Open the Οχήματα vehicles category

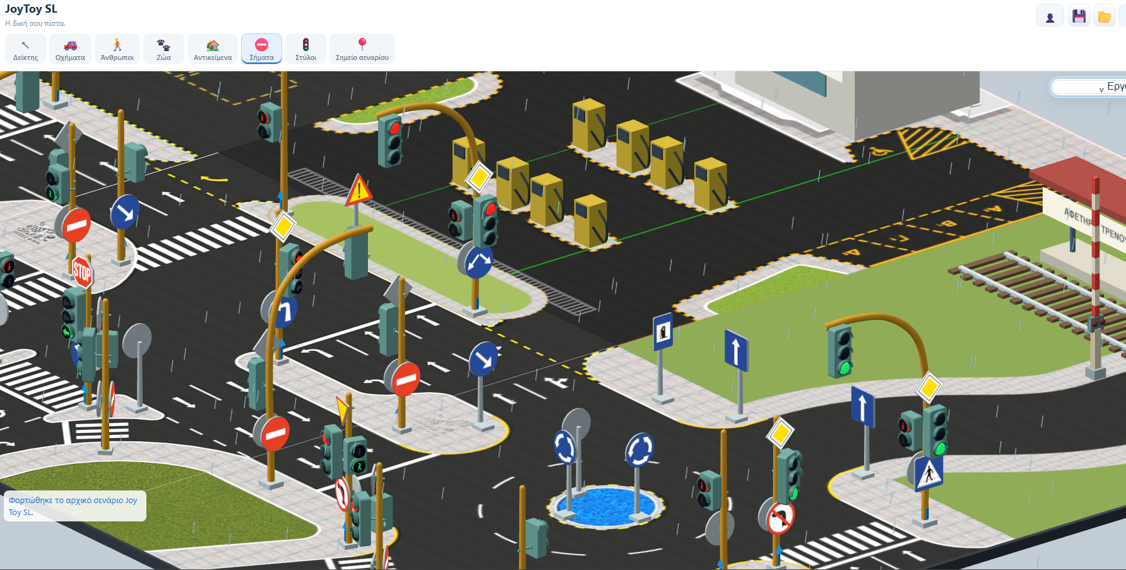(70, 49)
